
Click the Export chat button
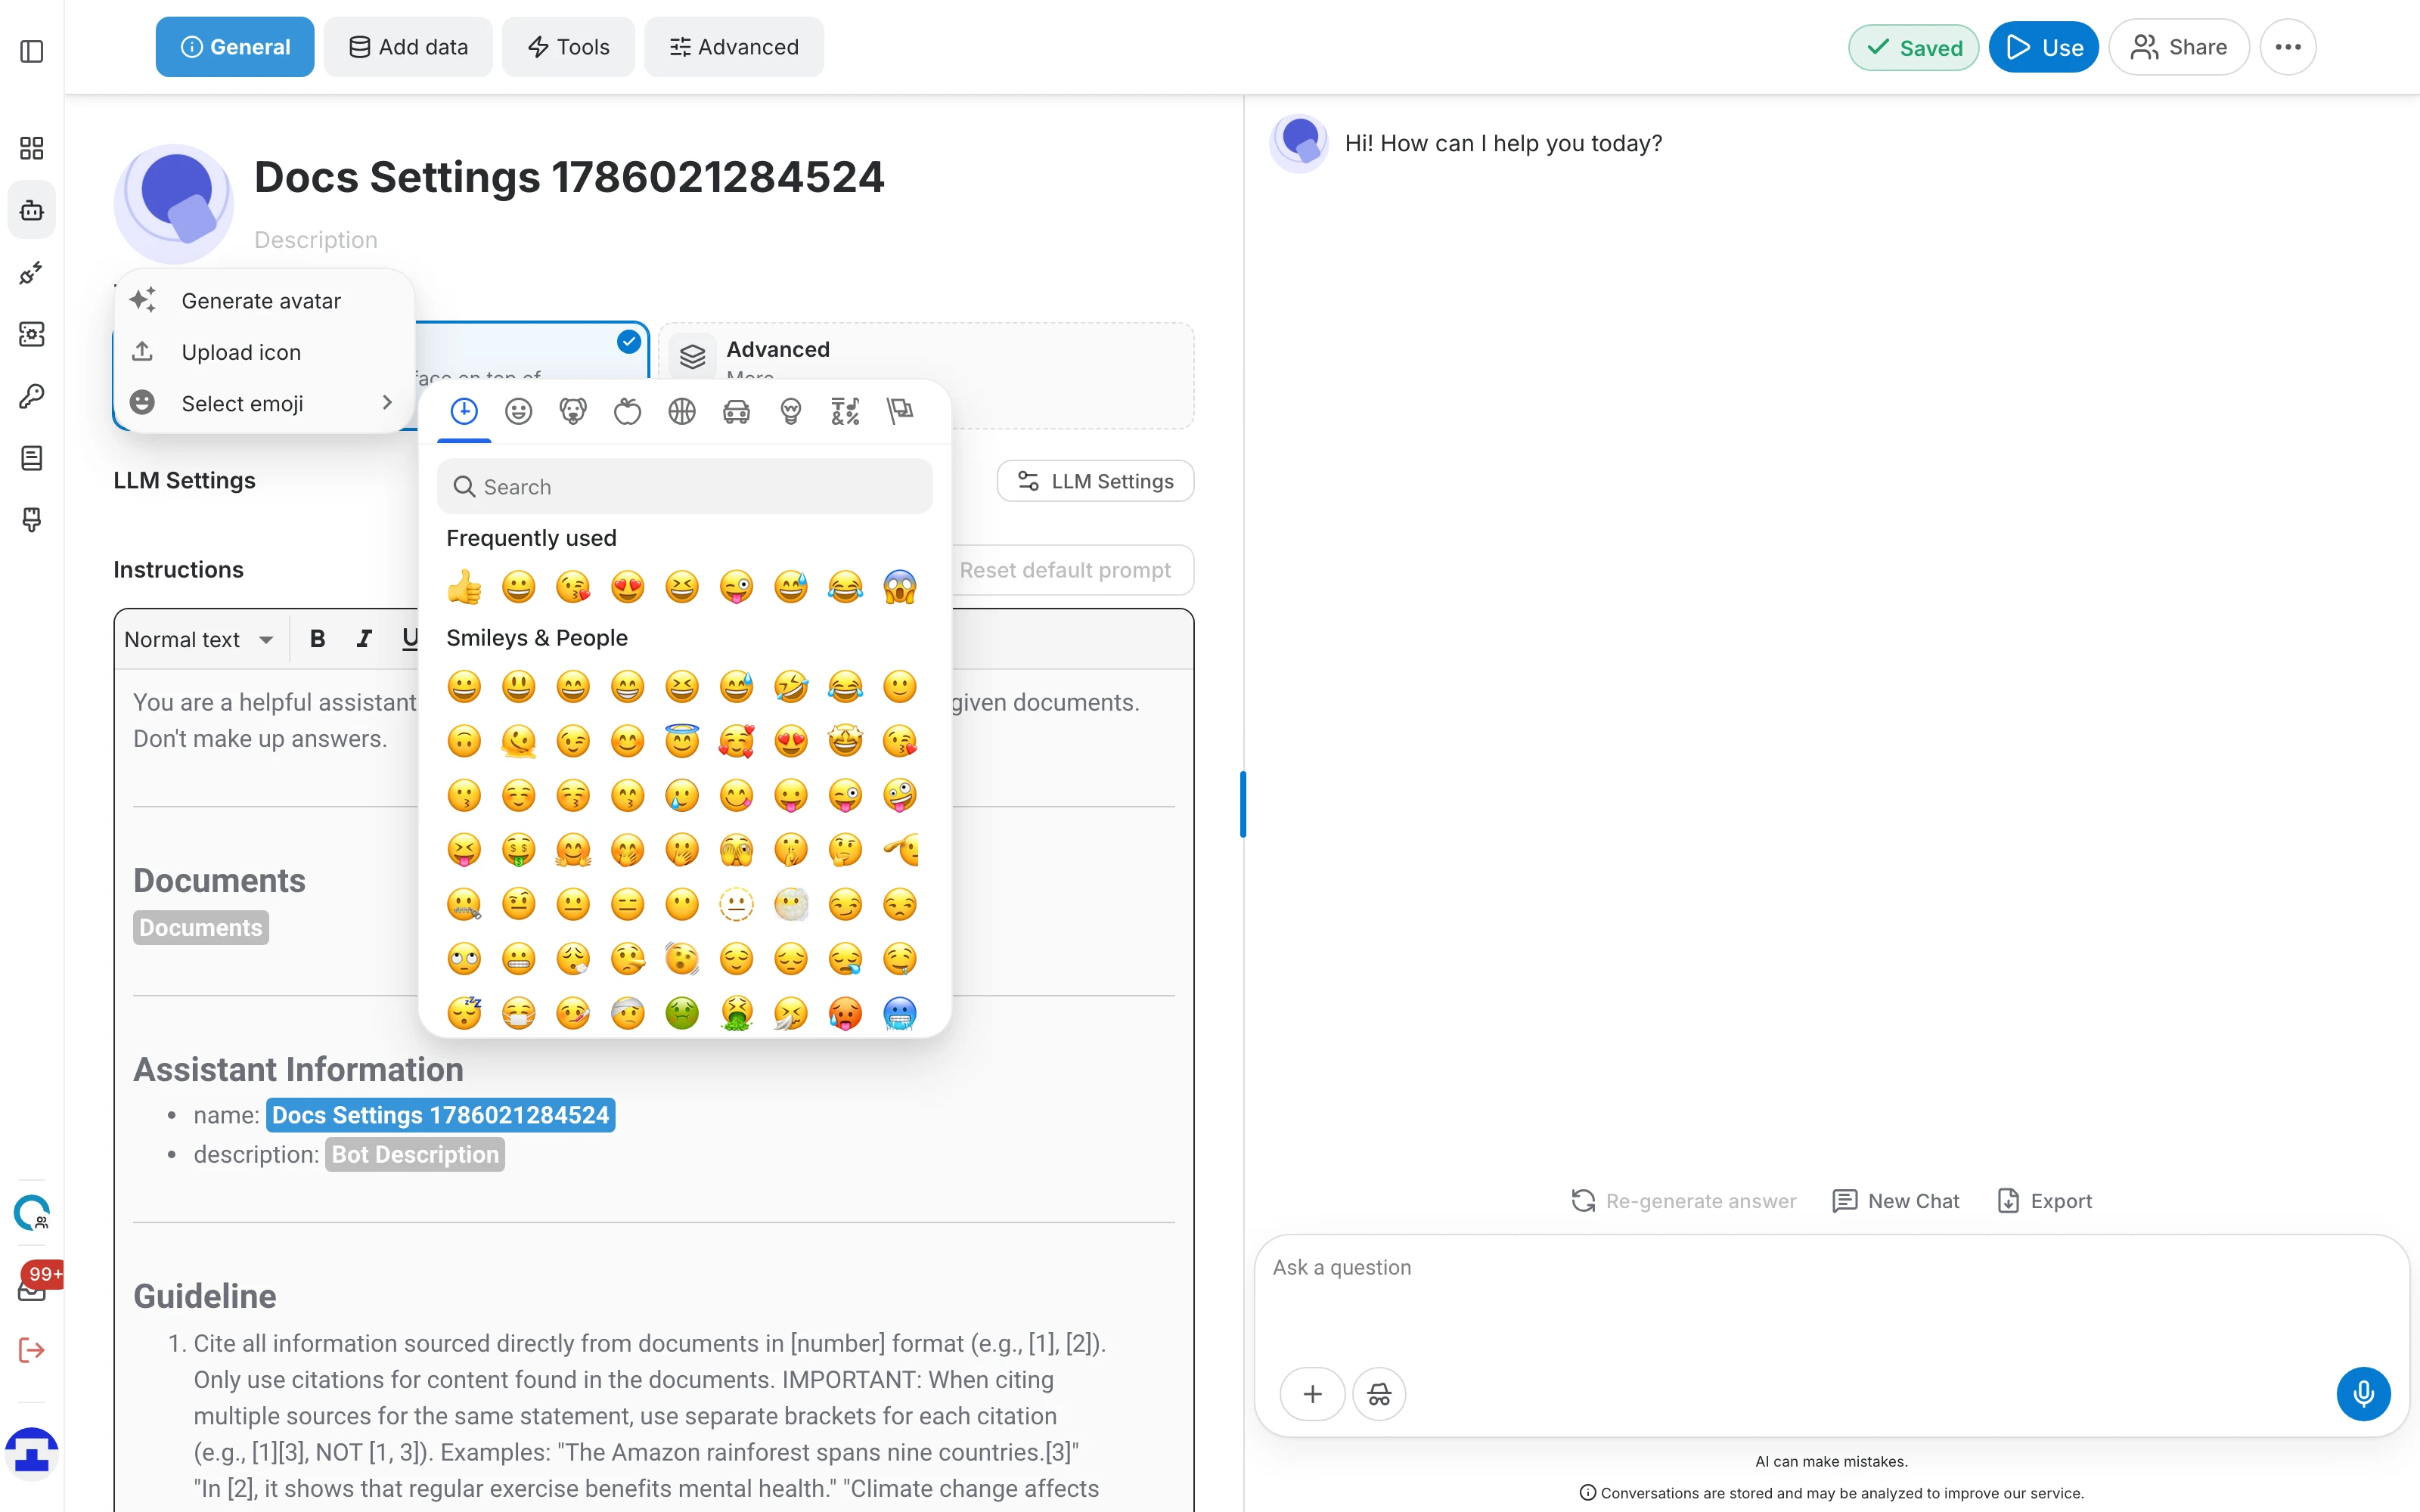click(x=2045, y=1201)
